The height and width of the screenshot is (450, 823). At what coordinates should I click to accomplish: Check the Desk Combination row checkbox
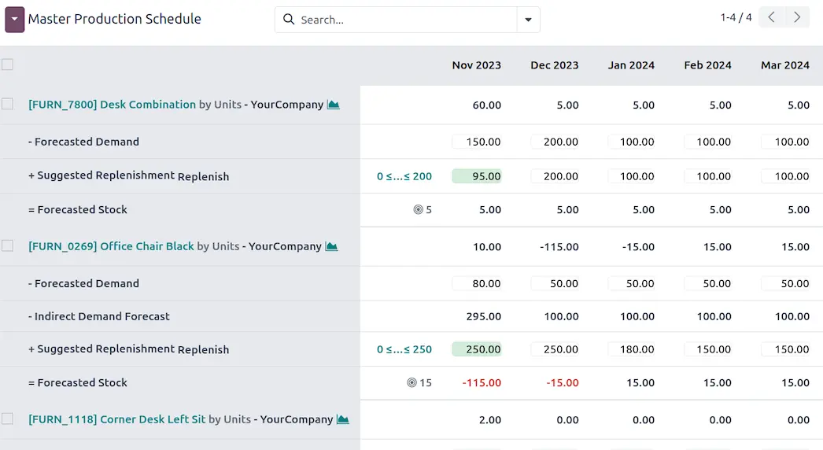[x=7, y=104]
